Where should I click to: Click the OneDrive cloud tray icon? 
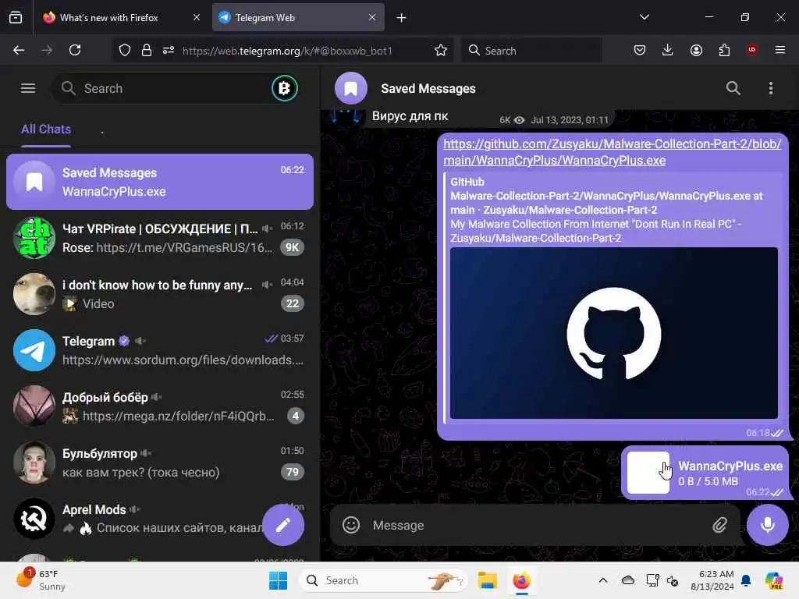(x=628, y=580)
